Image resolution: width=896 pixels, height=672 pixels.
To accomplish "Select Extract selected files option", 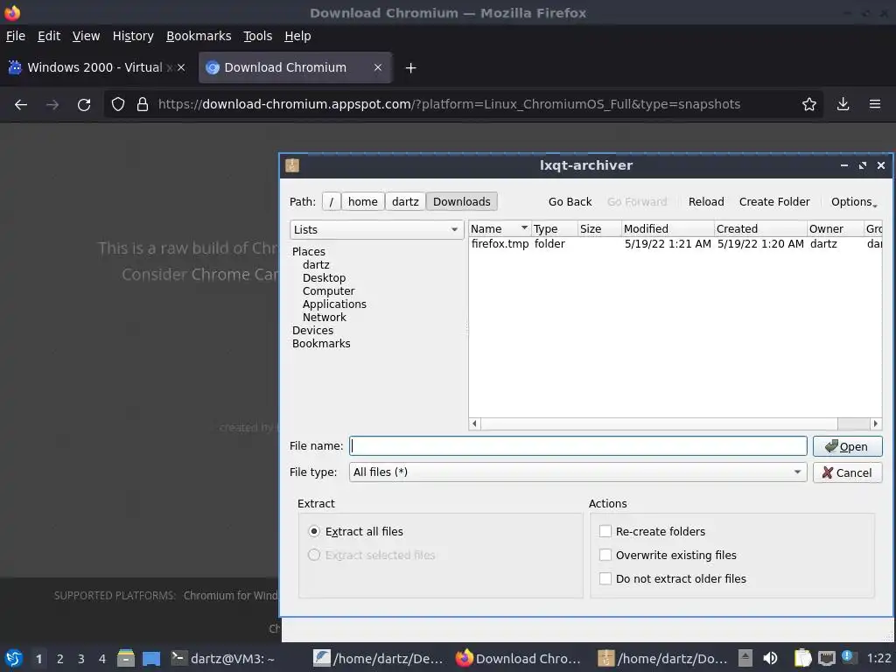I will (371, 556).
